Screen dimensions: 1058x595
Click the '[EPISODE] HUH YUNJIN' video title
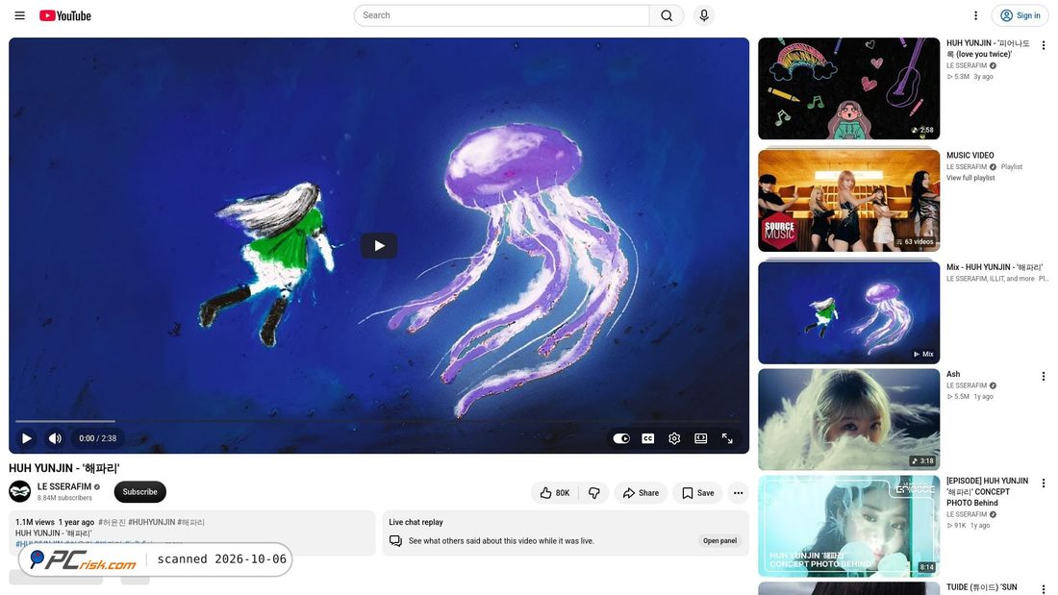click(987, 492)
